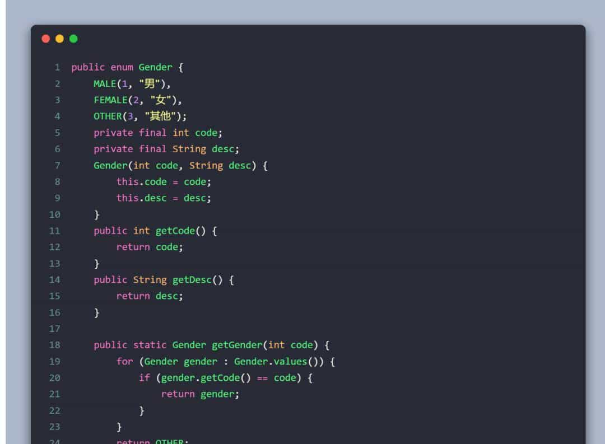The height and width of the screenshot is (444, 605).
Task: Click line number 16
Action: pos(54,312)
